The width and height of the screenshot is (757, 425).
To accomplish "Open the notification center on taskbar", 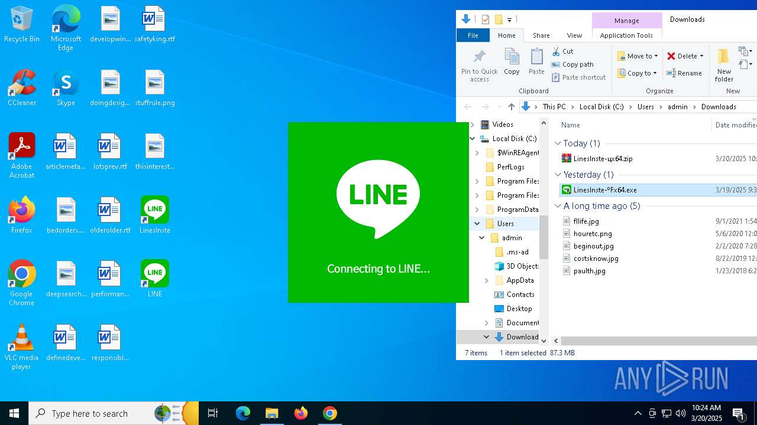I will point(739,413).
